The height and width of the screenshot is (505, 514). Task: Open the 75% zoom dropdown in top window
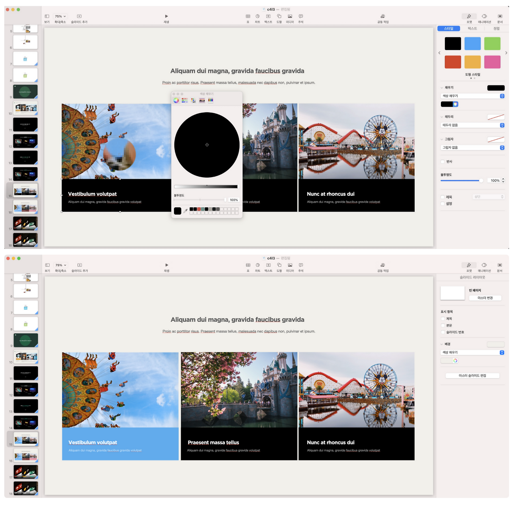60,16
